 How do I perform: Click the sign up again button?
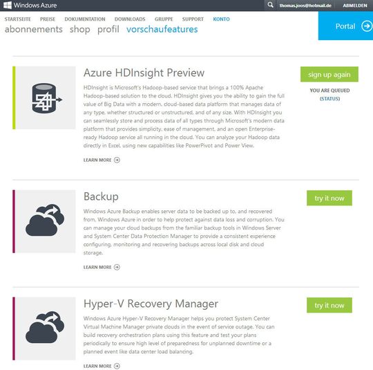pyautogui.click(x=329, y=74)
